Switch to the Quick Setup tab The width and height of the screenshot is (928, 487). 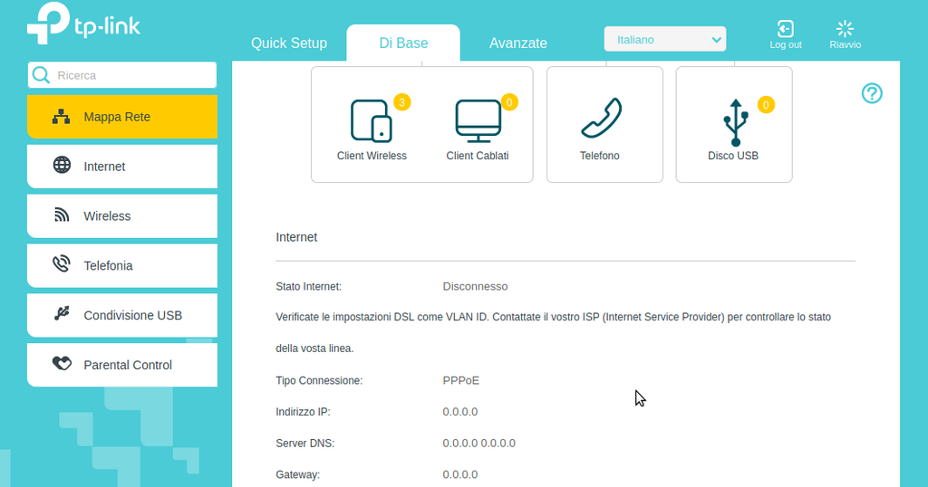pos(288,43)
